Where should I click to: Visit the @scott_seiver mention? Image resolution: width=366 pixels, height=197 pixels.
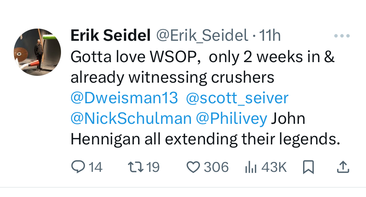coord(237,98)
